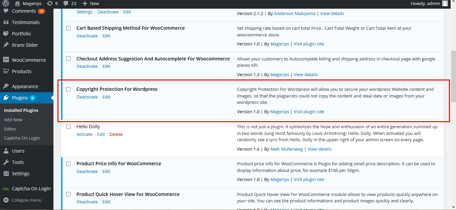
Task: Click the Comments count badge 23
Action: [41, 11]
